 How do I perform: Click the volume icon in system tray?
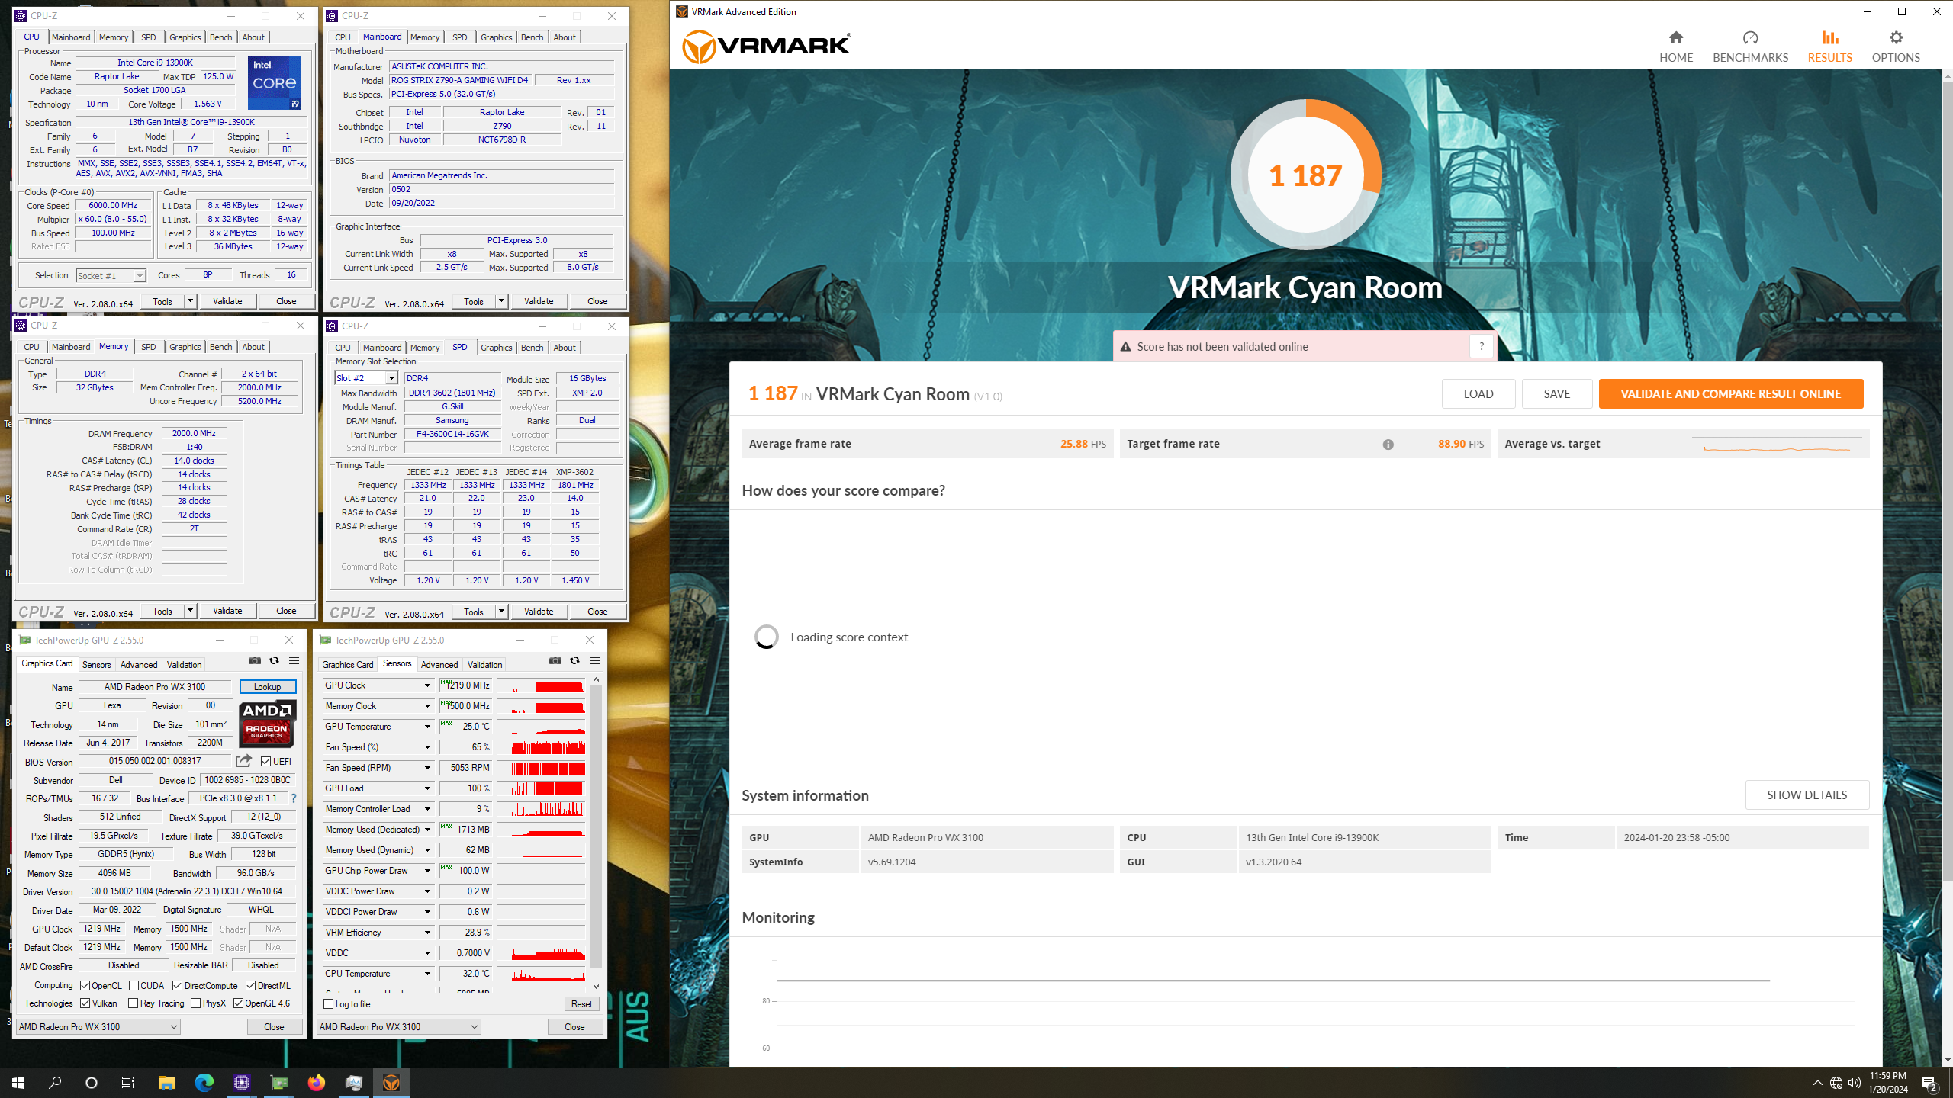pyautogui.click(x=1855, y=1083)
